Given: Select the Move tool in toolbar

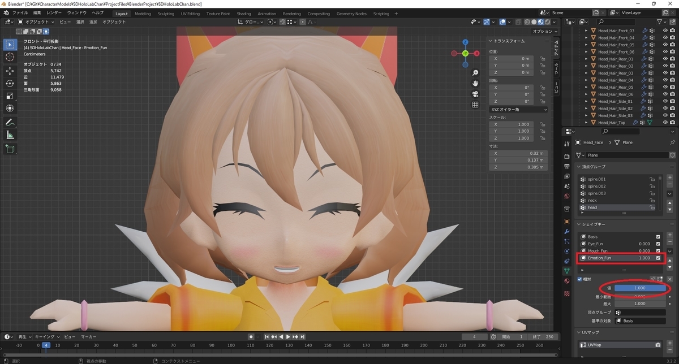Looking at the screenshot, I should [x=10, y=71].
